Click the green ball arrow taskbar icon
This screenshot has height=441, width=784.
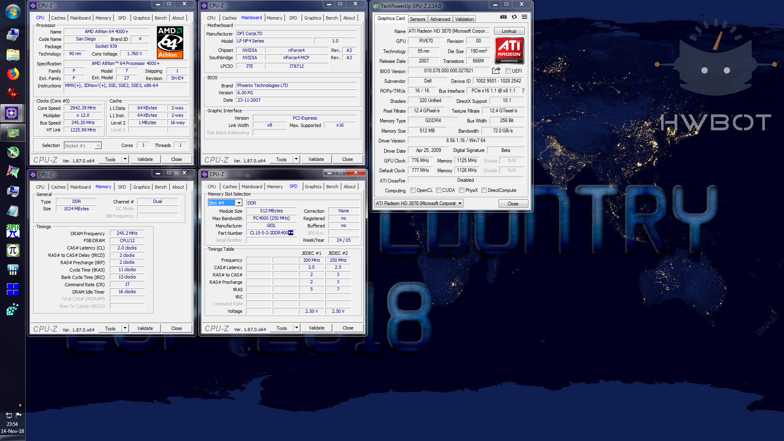[x=13, y=152]
